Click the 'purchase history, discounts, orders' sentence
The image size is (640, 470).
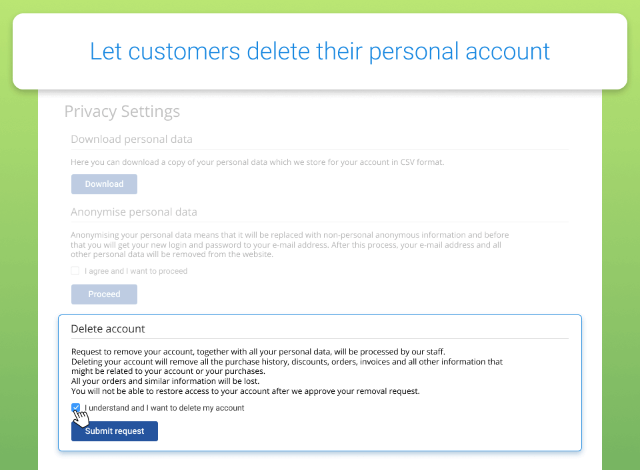coord(287,362)
